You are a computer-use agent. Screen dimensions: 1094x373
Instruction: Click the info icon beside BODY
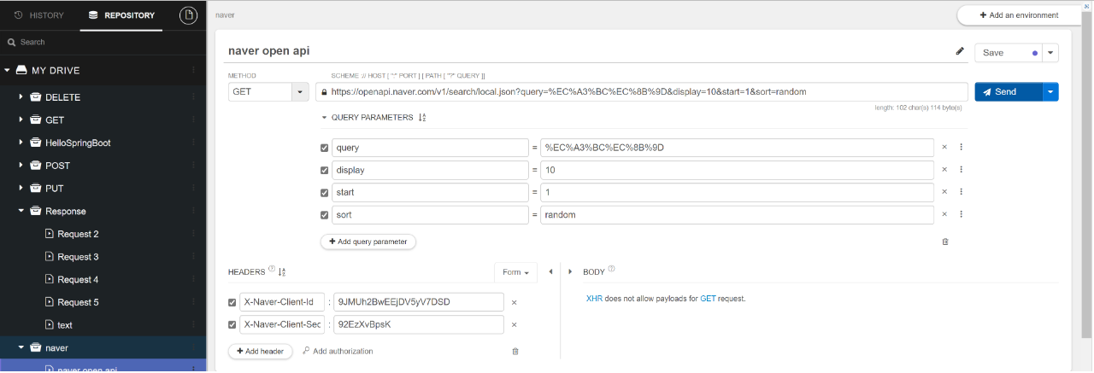coord(611,270)
